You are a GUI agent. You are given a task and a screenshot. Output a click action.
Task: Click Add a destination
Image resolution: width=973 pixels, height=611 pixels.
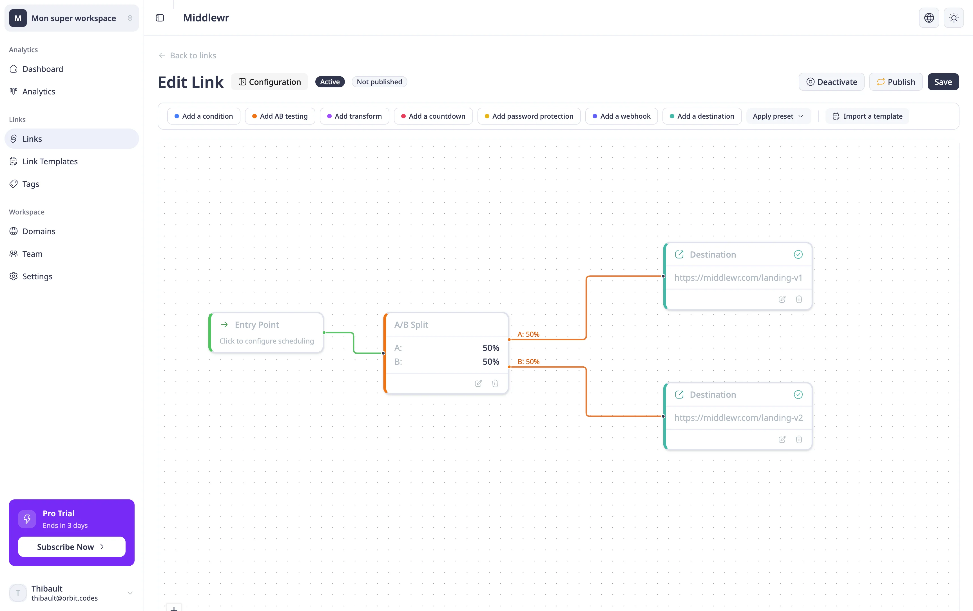702,116
